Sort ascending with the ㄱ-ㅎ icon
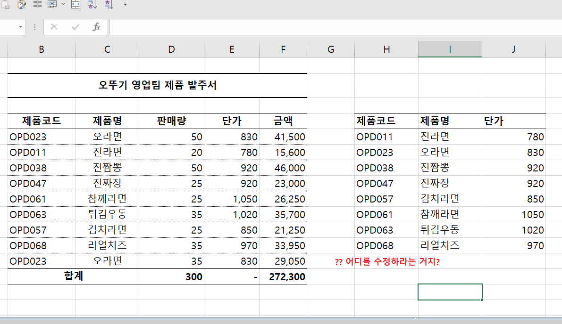This screenshot has height=324, width=562. [92, 4]
